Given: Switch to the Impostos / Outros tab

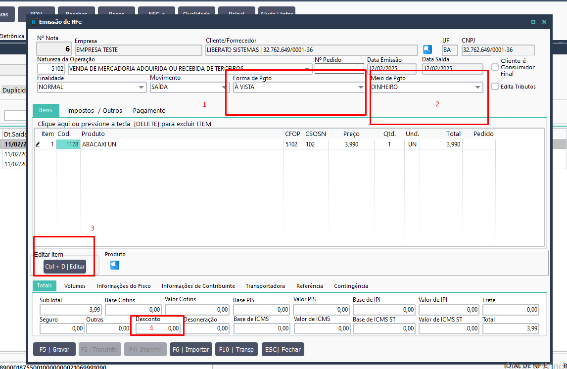Looking at the screenshot, I should [x=94, y=111].
